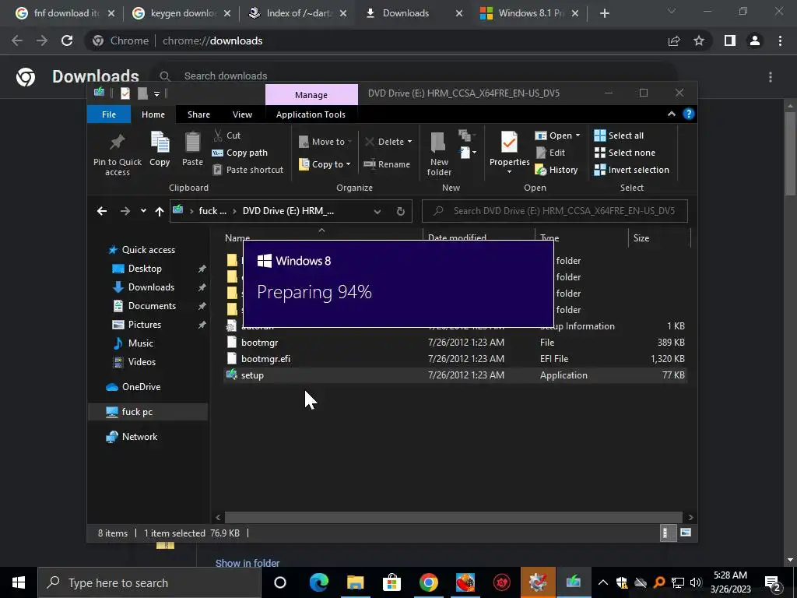Open recent locations dropdown arrow

pyautogui.click(x=143, y=211)
